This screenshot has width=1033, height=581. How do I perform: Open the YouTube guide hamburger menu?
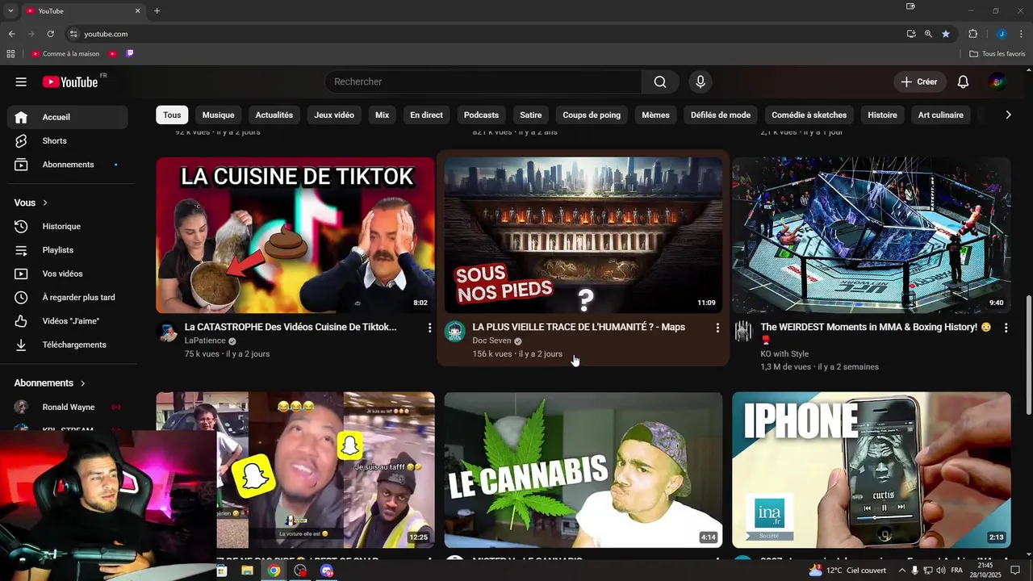coord(21,82)
